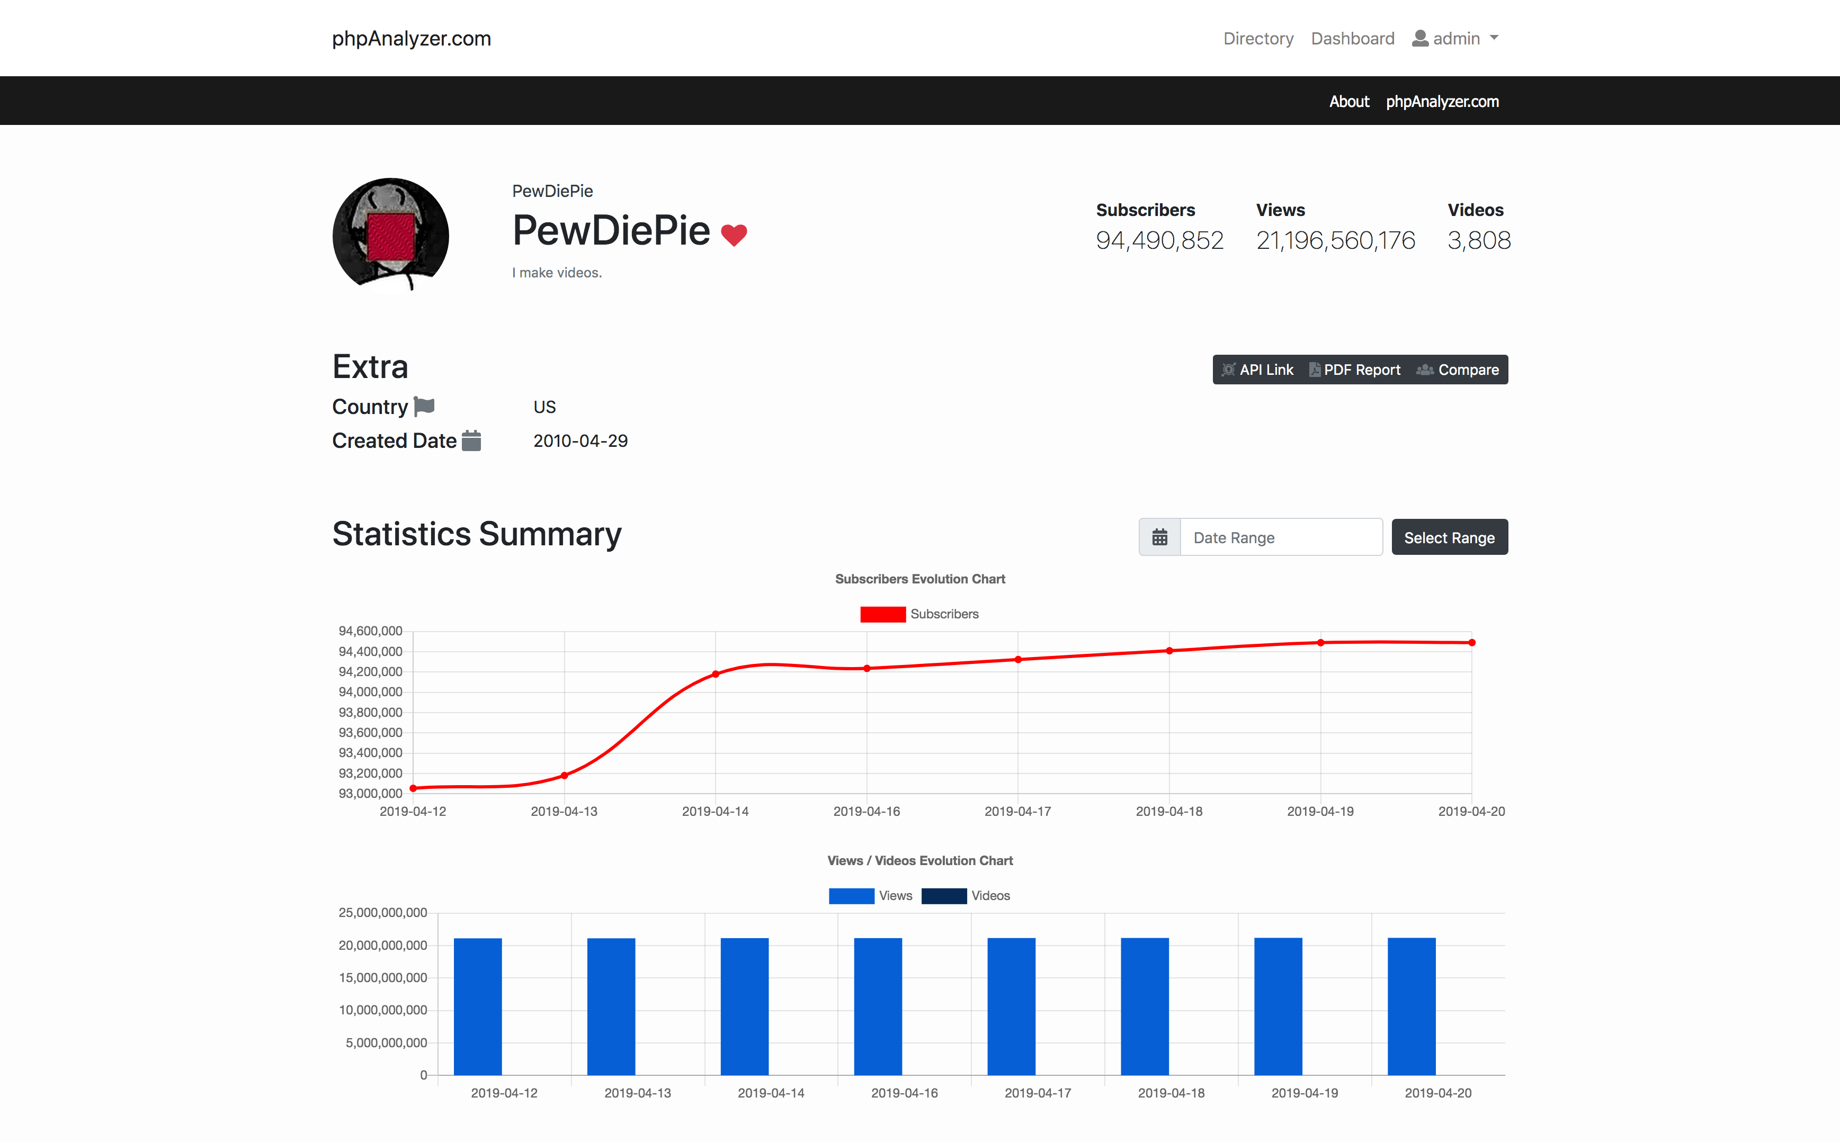Toggle Subscribers series in chart legend
Screen dimensions: 1840x1142
point(882,614)
